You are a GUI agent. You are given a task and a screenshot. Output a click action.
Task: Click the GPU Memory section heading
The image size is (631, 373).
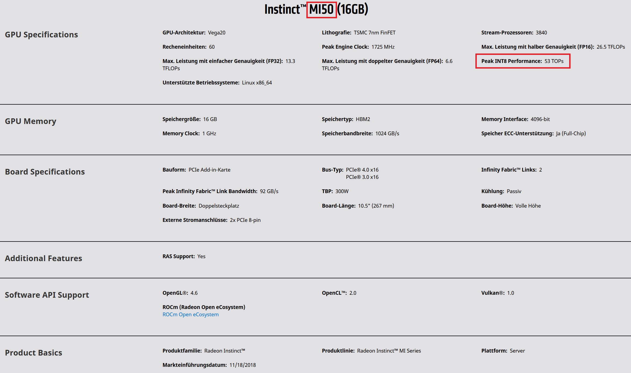pos(31,121)
